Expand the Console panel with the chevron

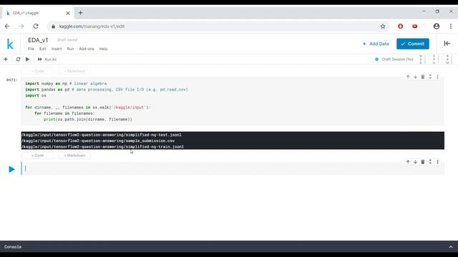pos(451,247)
